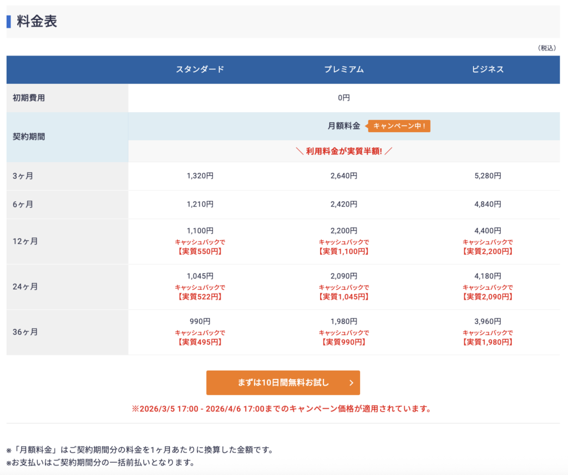
Task: Click the red 実質495円 cashback text
Action: [x=200, y=342]
